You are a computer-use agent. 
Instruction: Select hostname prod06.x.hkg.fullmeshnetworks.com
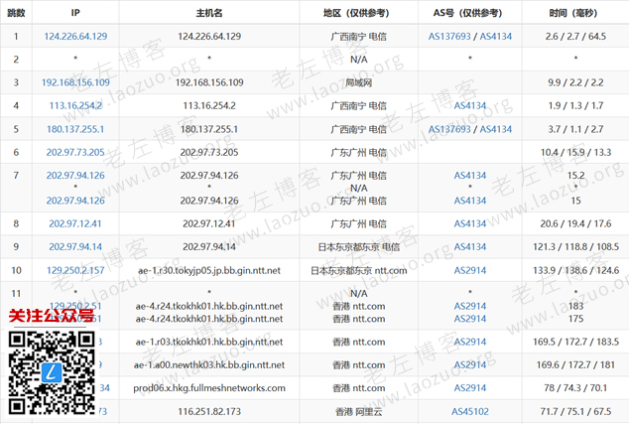click(x=209, y=388)
